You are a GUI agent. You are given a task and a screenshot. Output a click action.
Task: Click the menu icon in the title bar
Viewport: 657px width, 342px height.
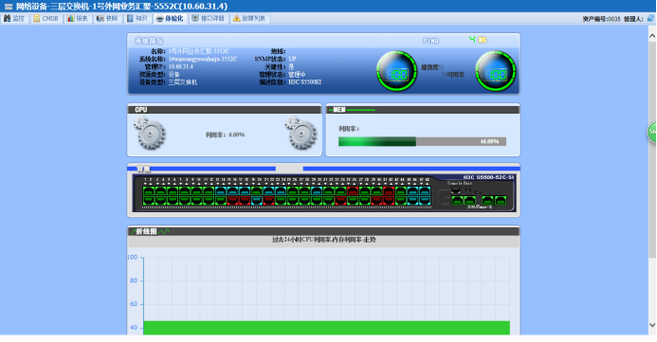[9, 7]
